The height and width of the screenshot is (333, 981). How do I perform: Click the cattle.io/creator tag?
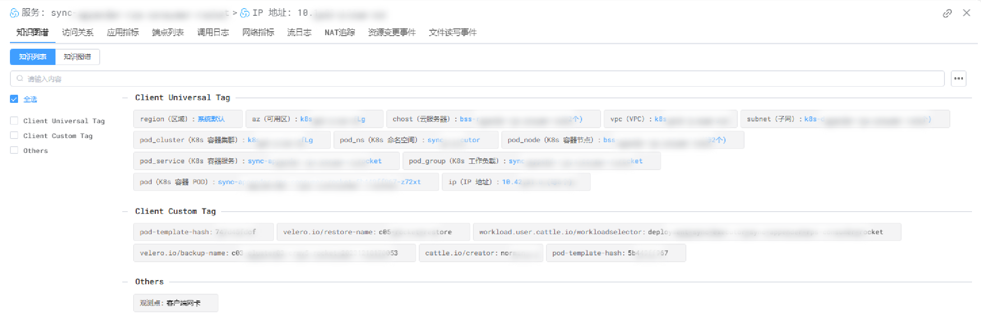481,253
